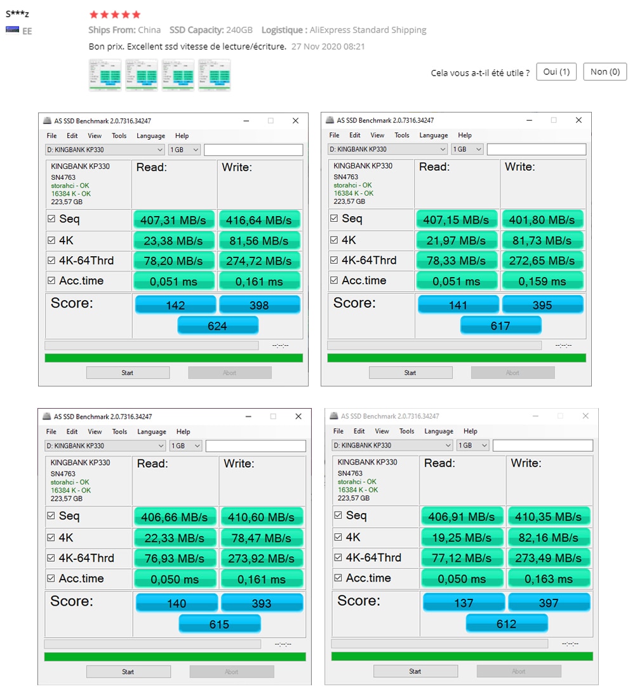Close the benchmark window with score 612
Image resolution: width=635 pixels, height=689 pixels.
tap(585, 416)
